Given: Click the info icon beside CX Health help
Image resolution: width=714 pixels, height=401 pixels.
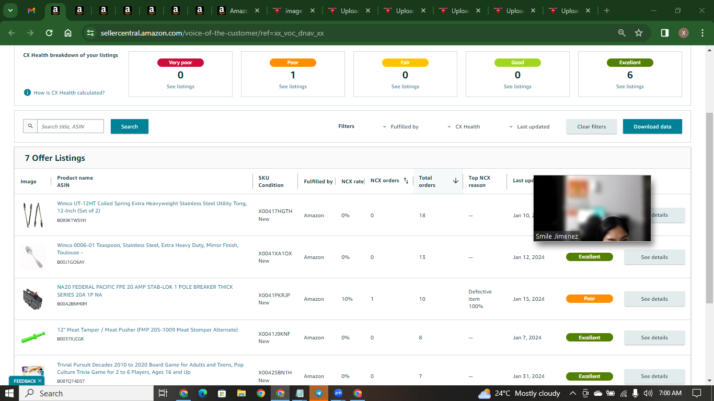Looking at the screenshot, I should point(27,92).
